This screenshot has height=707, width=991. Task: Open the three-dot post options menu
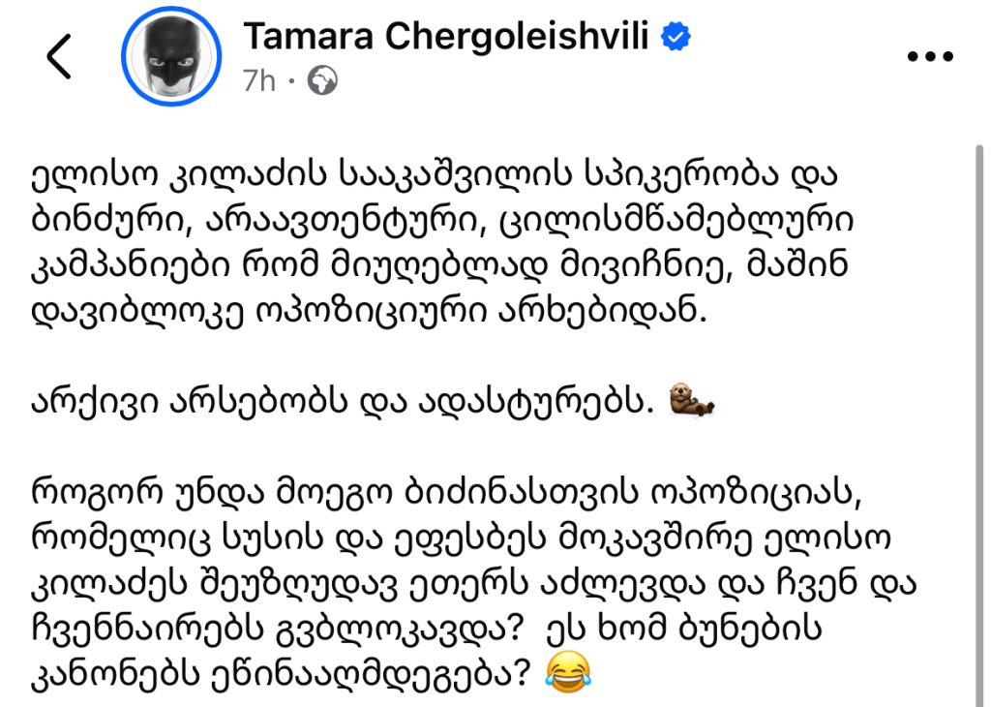tap(929, 58)
